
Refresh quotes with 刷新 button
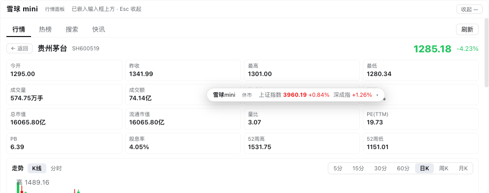(467, 30)
